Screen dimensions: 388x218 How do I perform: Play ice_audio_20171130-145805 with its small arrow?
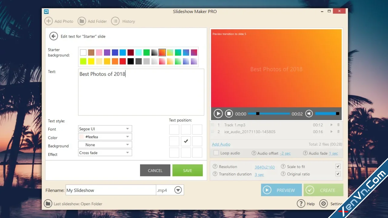[x=331, y=132]
